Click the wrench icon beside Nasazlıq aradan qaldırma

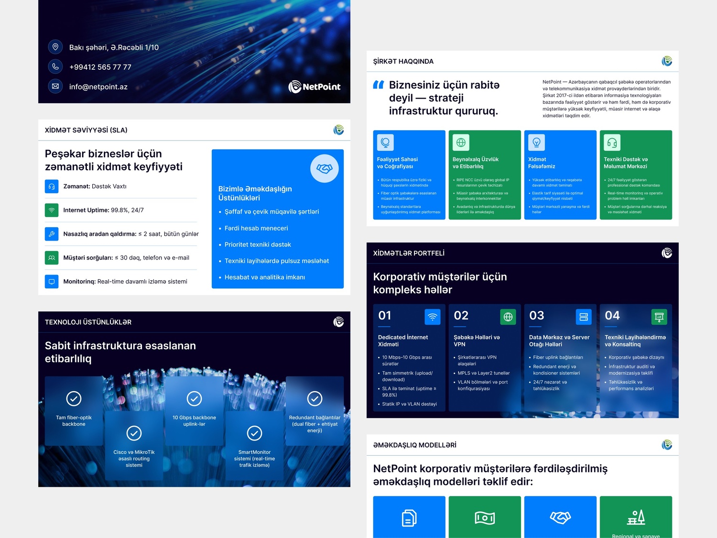coord(52,234)
